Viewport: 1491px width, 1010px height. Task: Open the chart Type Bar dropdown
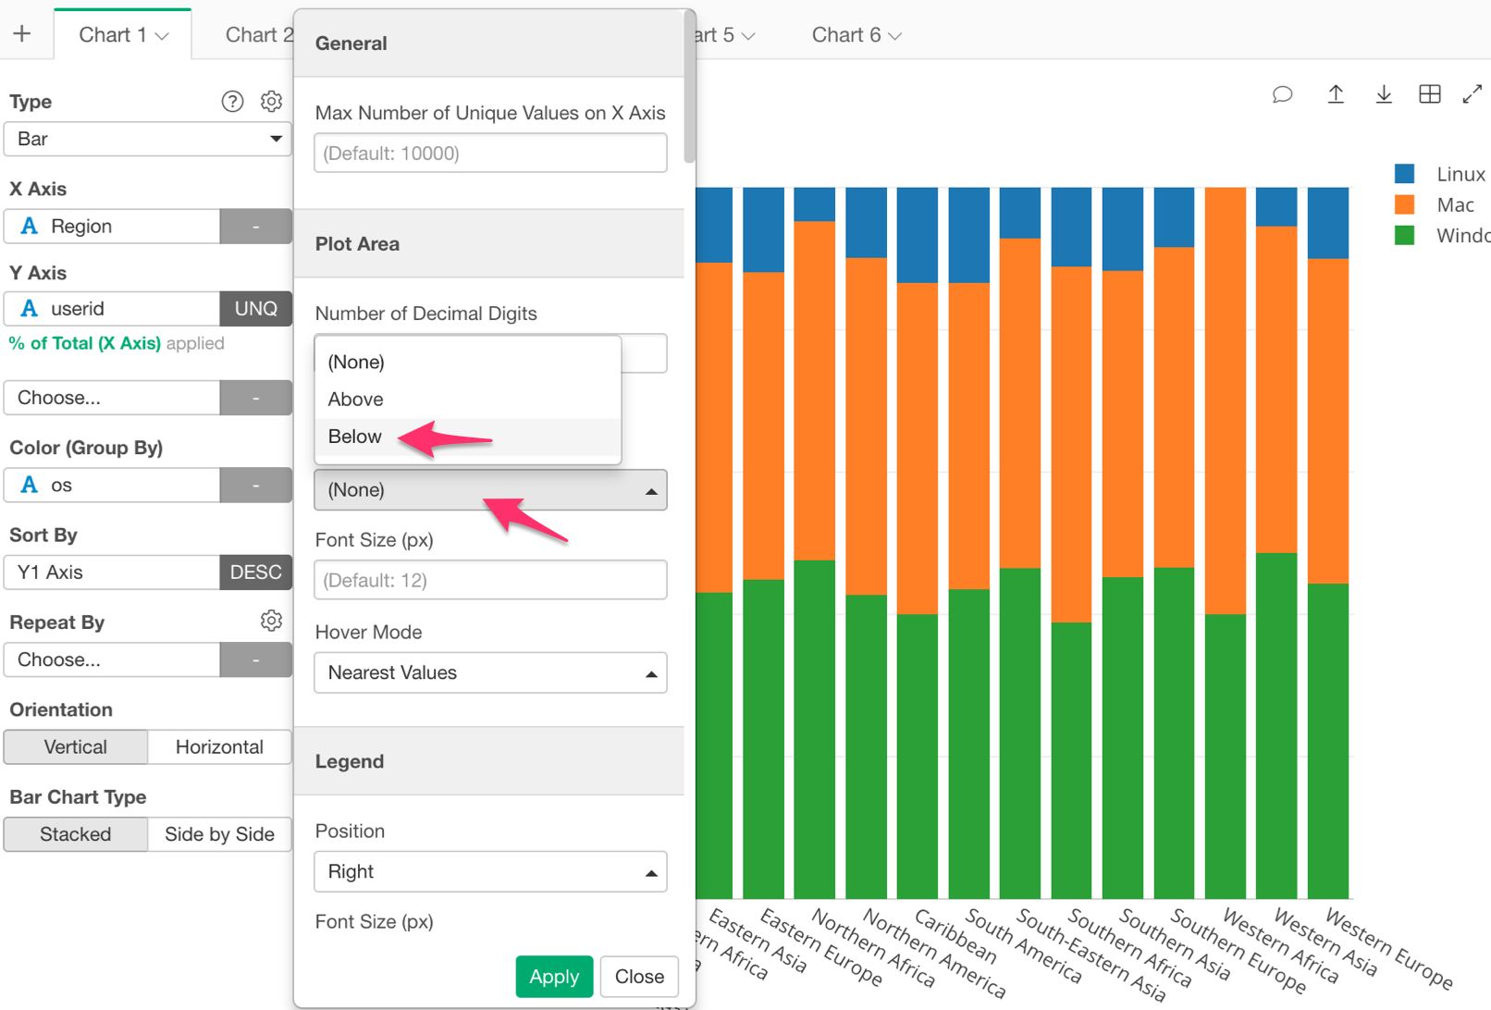[x=148, y=140]
